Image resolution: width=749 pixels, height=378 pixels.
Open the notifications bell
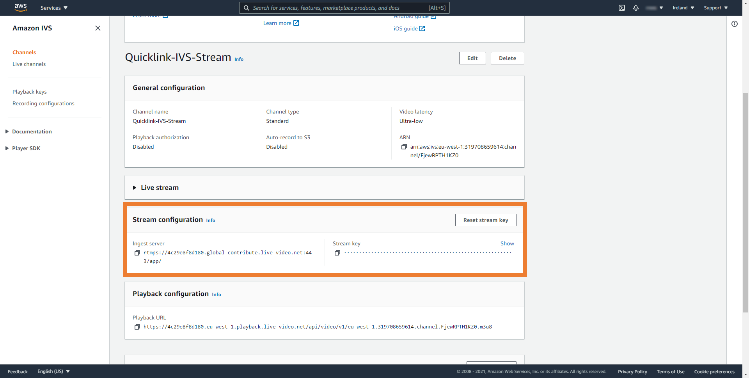coord(636,8)
